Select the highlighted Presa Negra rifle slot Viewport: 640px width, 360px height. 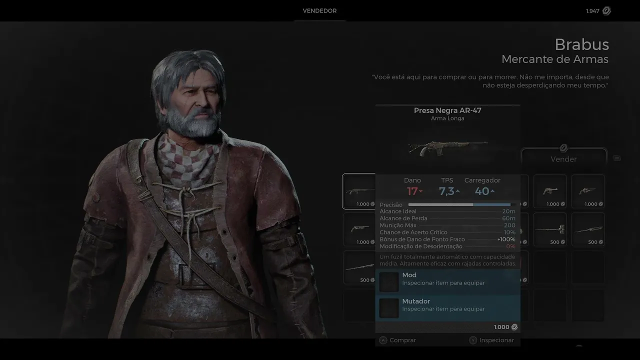point(359,191)
